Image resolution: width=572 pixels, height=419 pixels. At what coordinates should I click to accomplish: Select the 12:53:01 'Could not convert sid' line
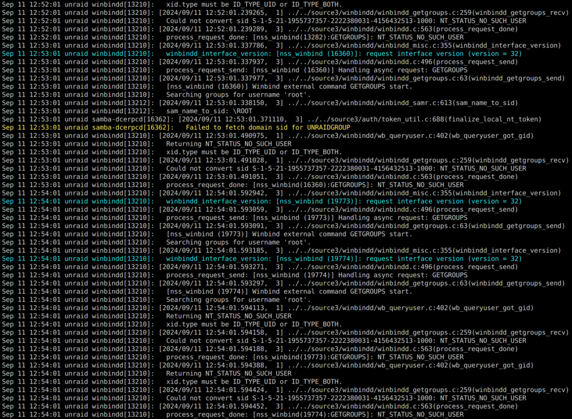(264, 169)
